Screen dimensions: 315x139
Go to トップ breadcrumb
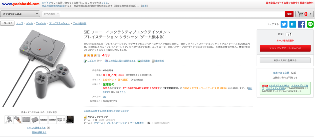point(20,23)
